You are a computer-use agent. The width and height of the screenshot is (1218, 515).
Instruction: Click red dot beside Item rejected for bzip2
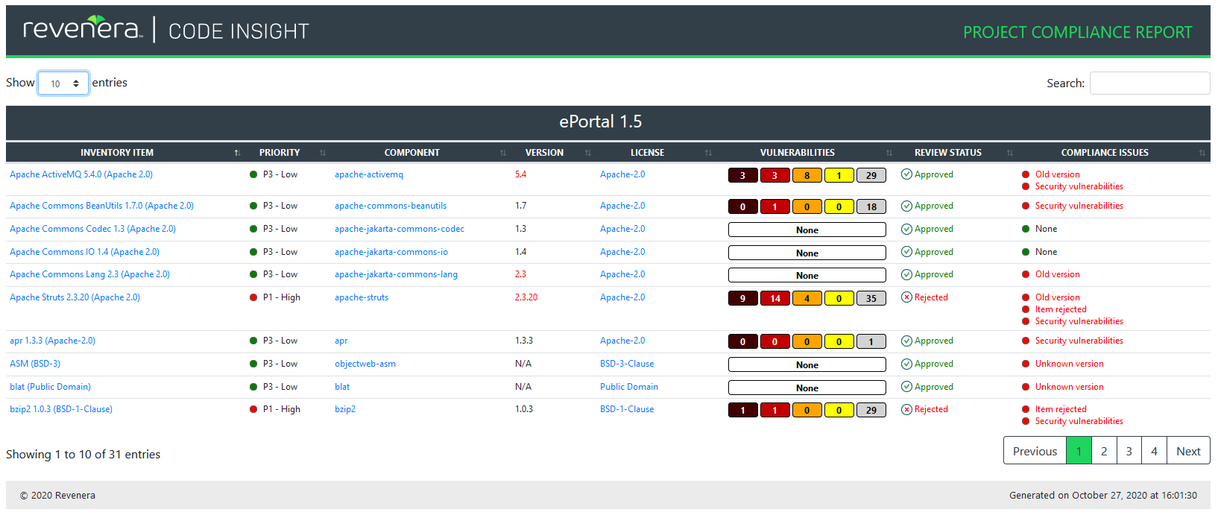point(1026,409)
